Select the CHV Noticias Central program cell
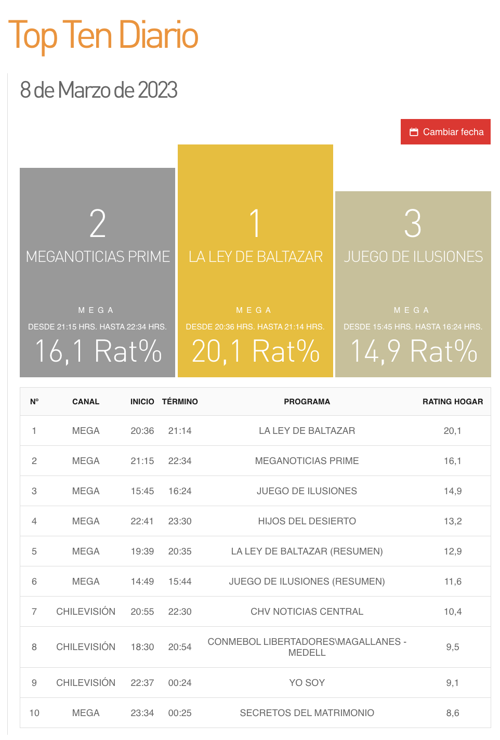This screenshot has width=500, height=740. [x=307, y=612]
